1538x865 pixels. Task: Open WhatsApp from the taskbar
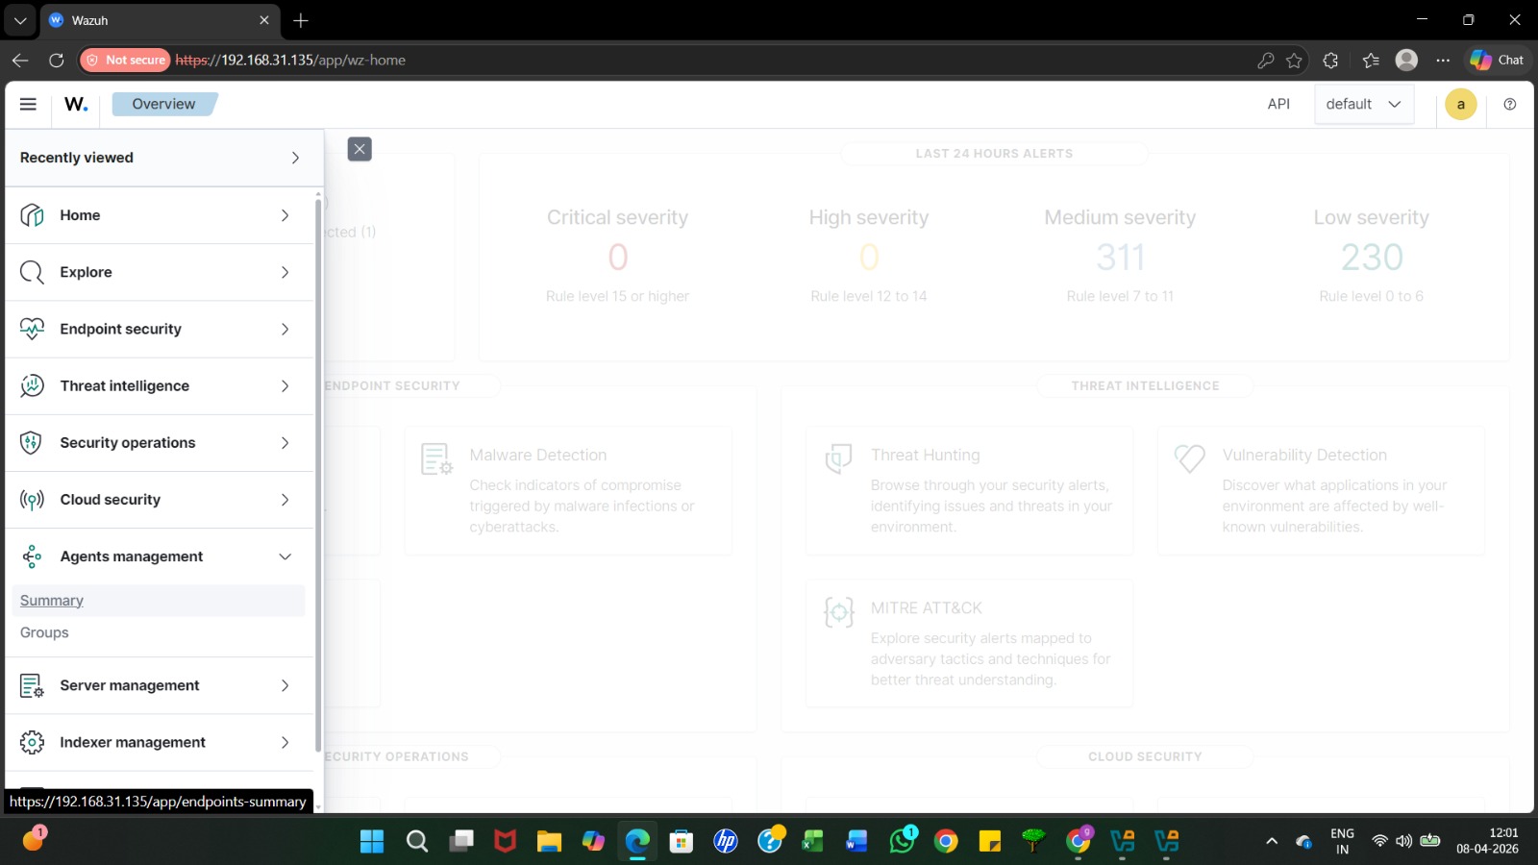pyautogui.click(x=903, y=841)
